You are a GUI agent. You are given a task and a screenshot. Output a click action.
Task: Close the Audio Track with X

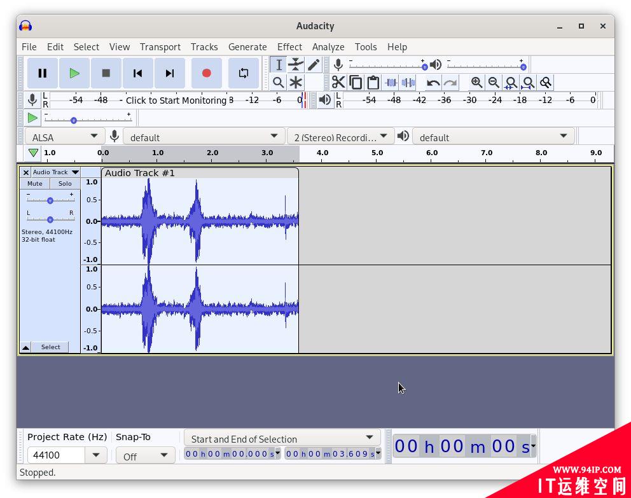pyautogui.click(x=25, y=172)
